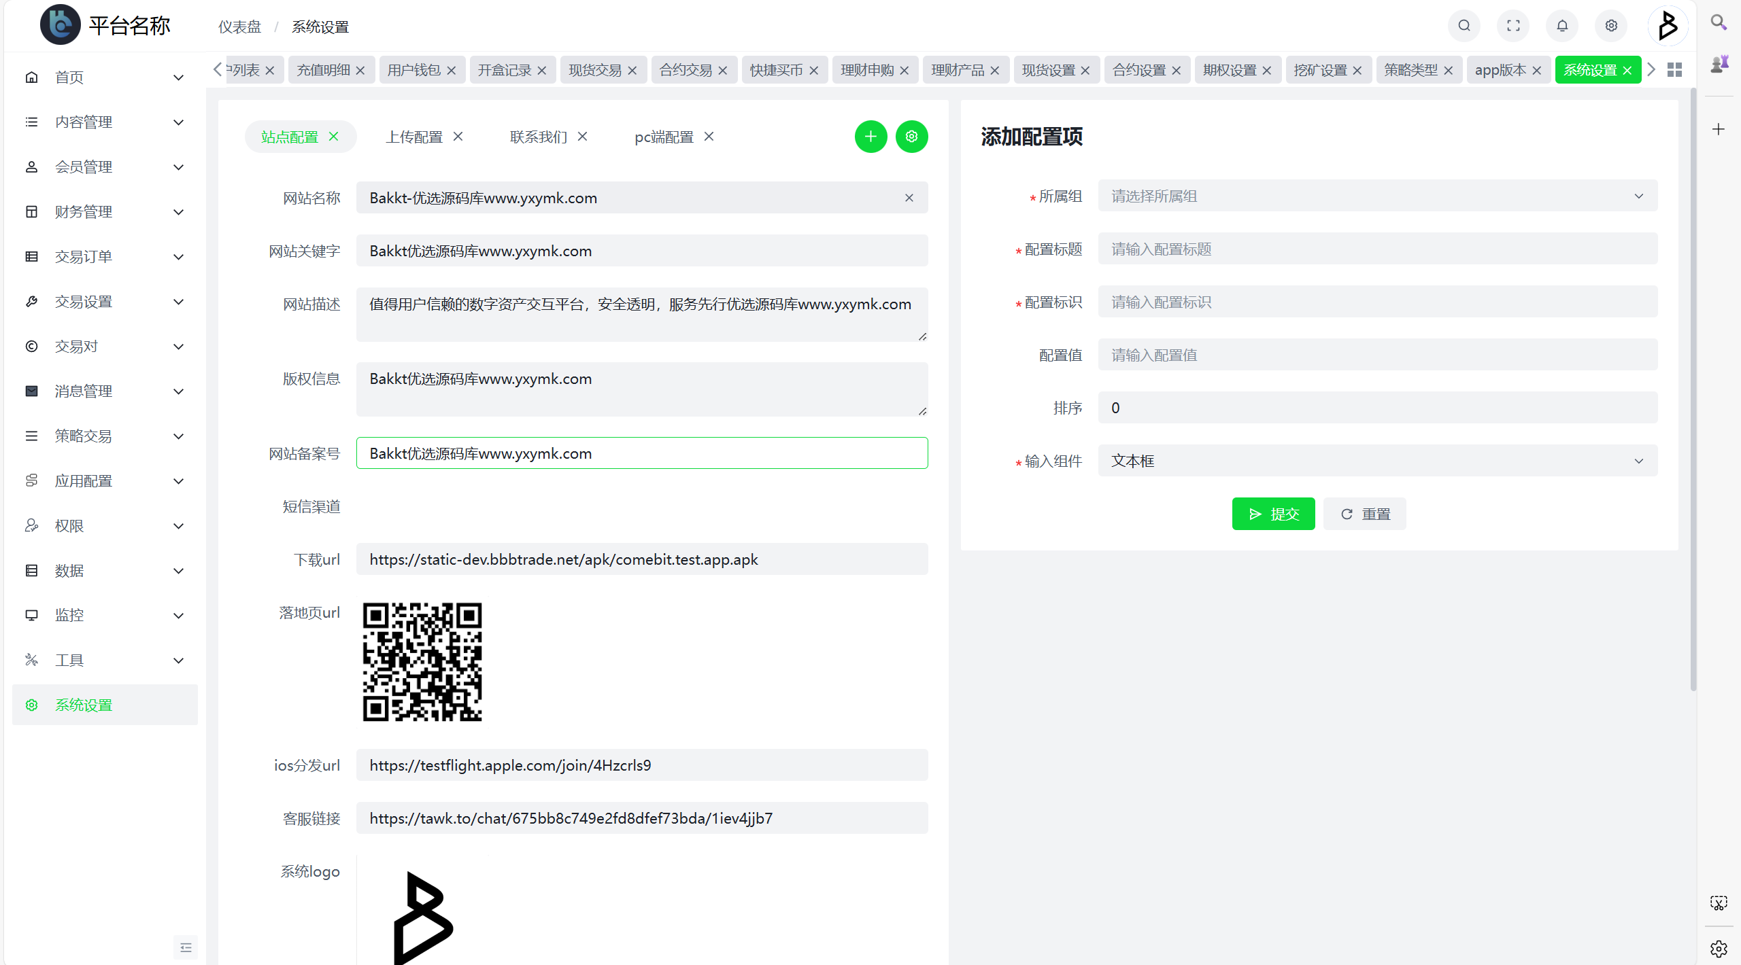Click the notification bell icon
Image resolution: width=1741 pixels, height=965 pixels.
(x=1561, y=26)
